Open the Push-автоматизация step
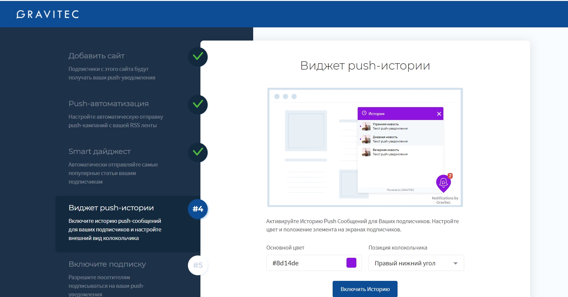This screenshot has width=568, height=297. (x=108, y=104)
